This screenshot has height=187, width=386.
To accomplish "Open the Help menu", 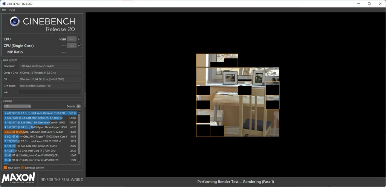I will pyautogui.click(x=12, y=10).
